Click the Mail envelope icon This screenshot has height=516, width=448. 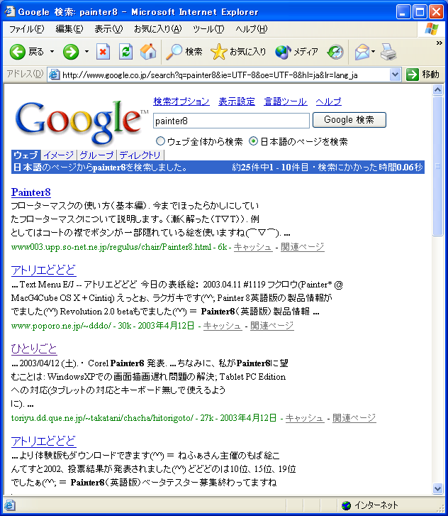coord(362,52)
